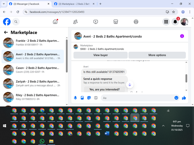194x145 pixels.
Task: Open the emoji picker in message box
Action: 176,98
